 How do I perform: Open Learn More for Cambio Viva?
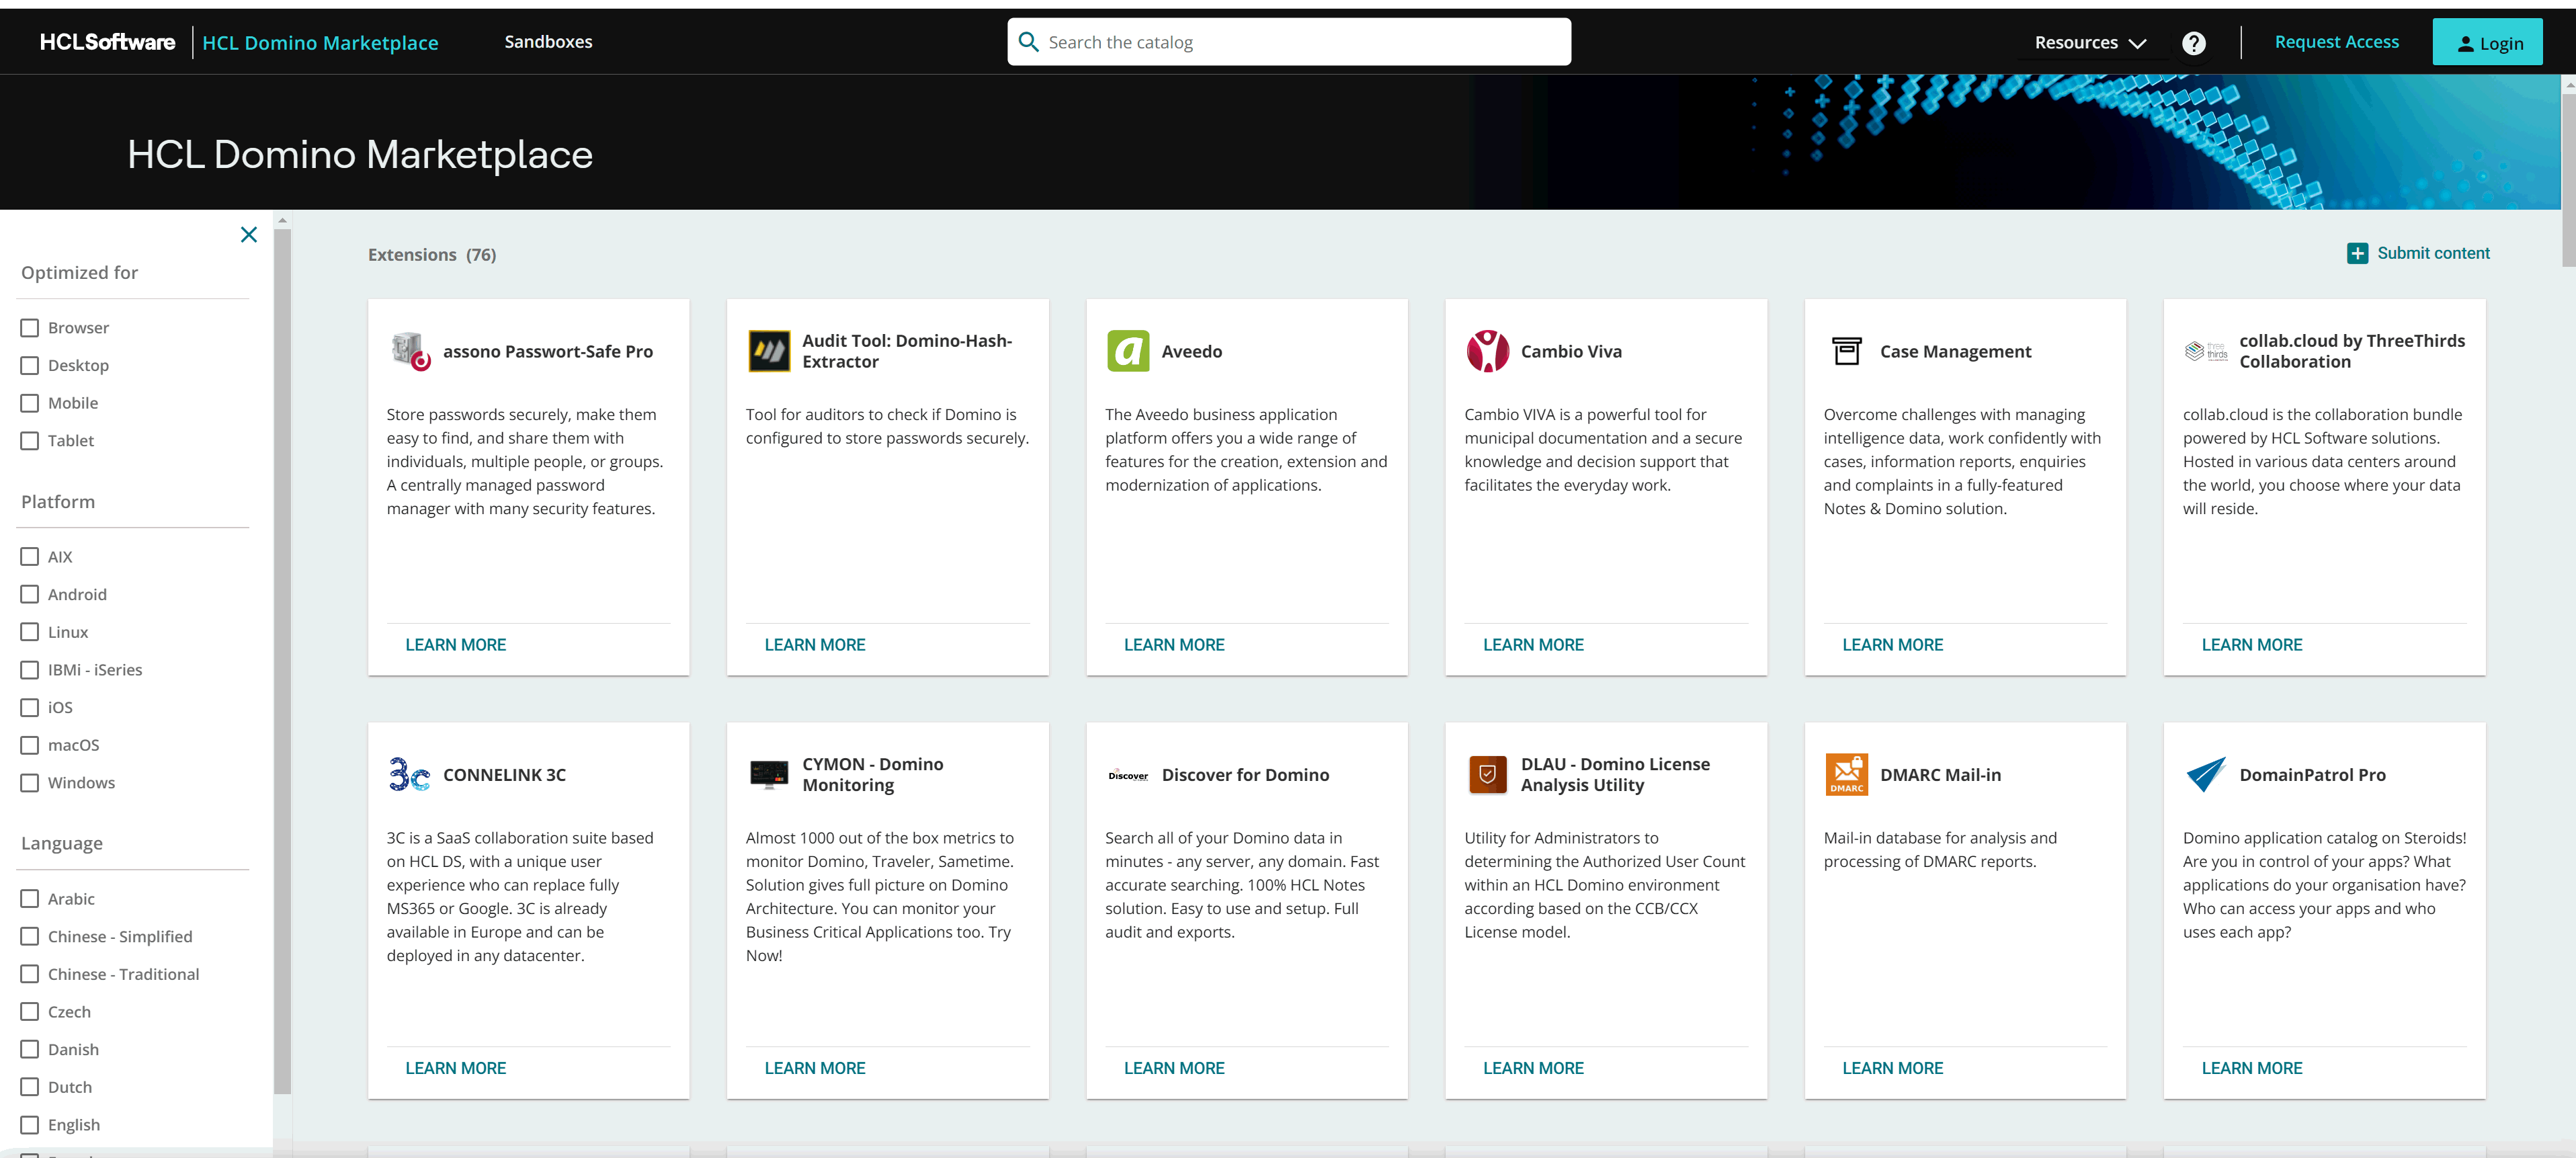tap(1533, 645)
